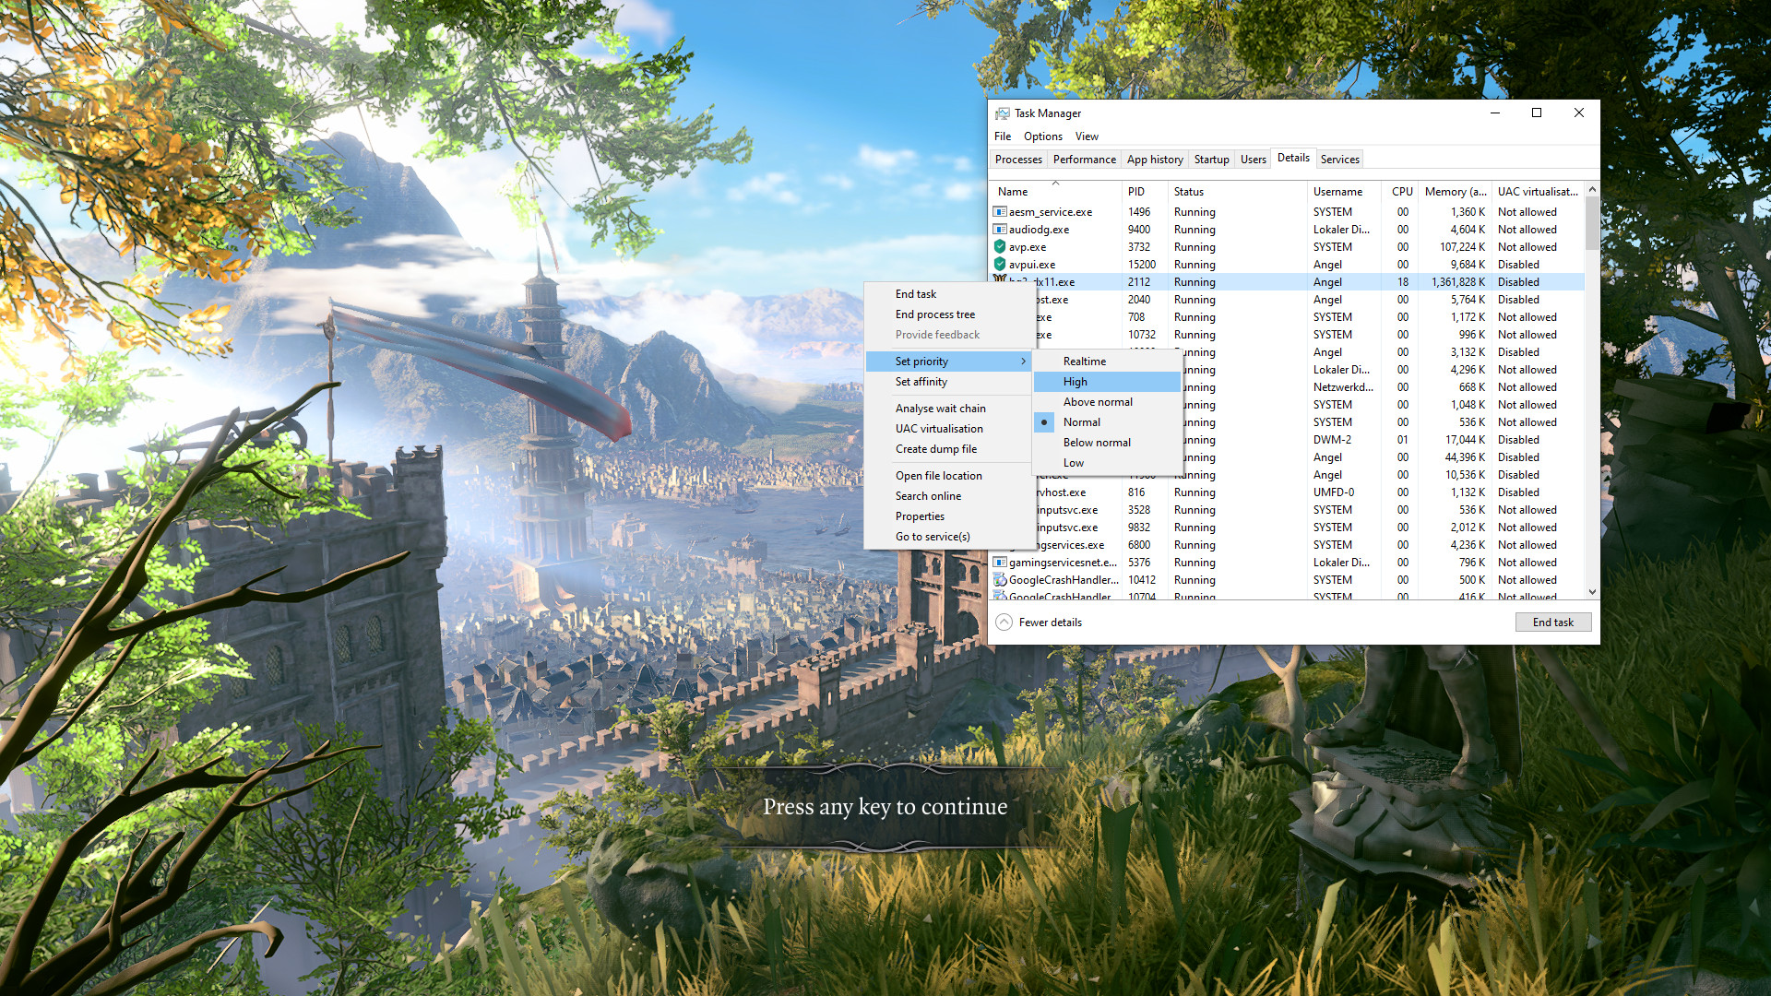
Task: Click the avp.exe green shield icon
Action: click(x=999, y=247)
